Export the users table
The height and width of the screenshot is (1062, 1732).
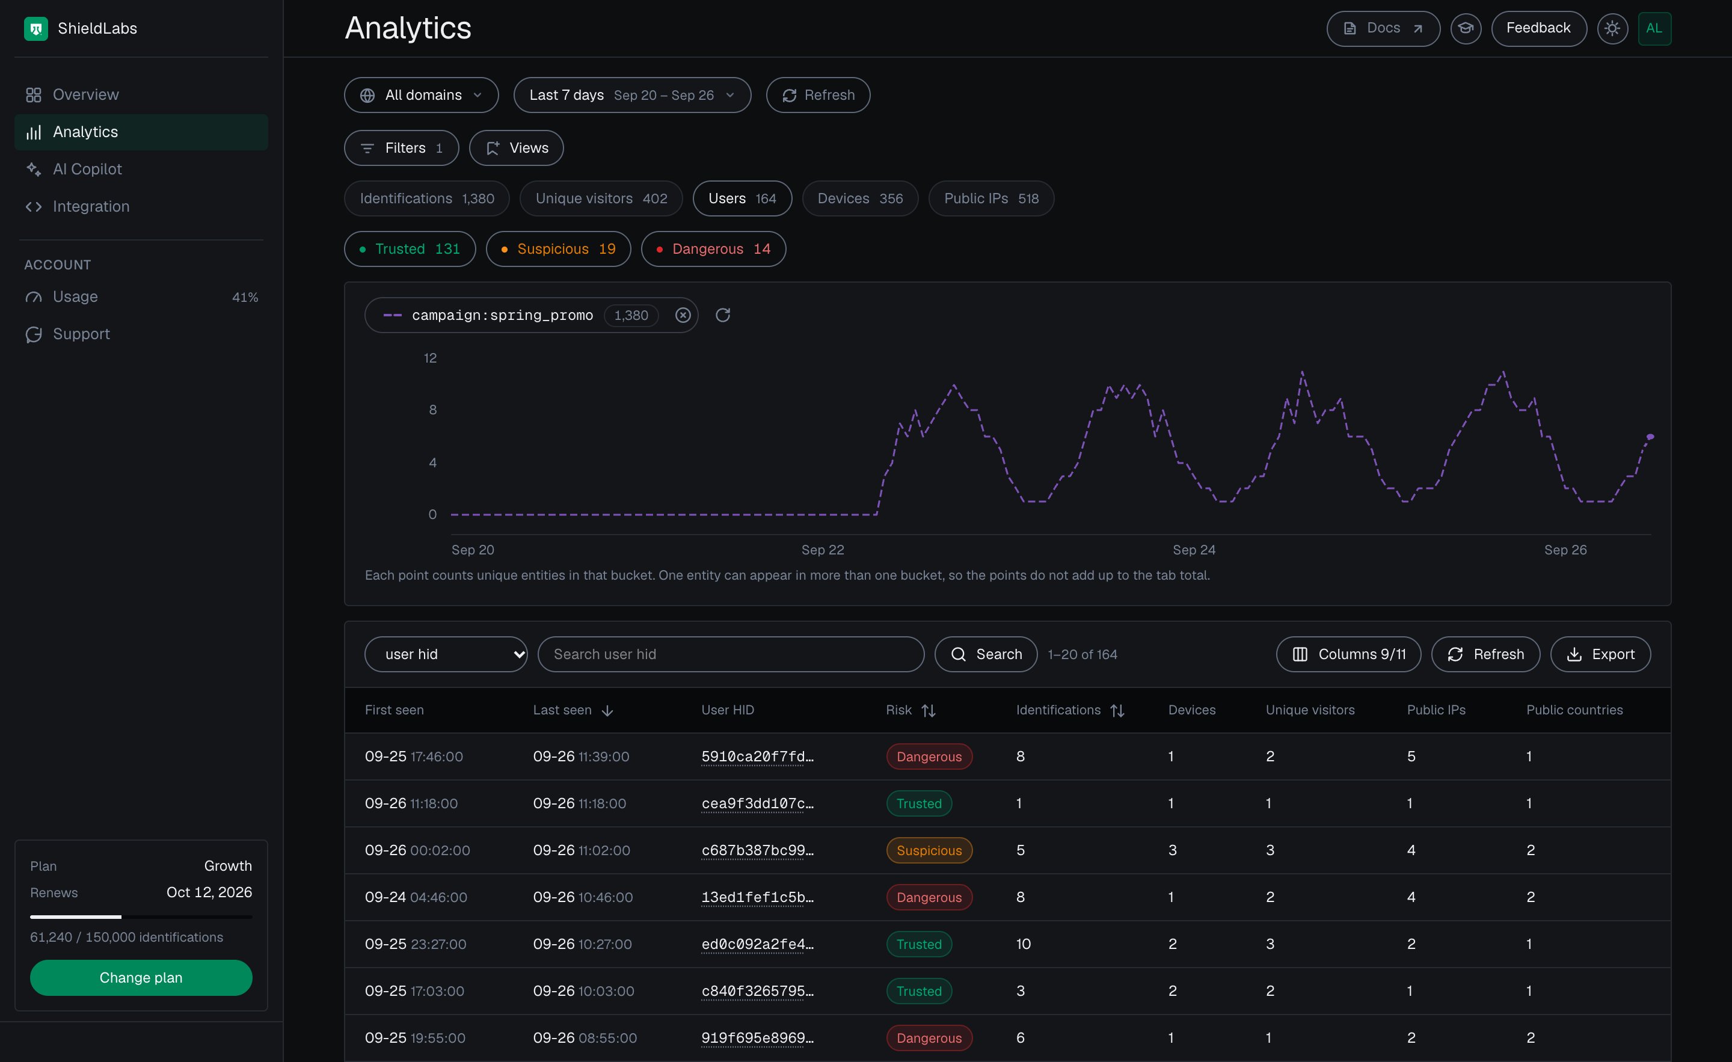point(1600,654)
